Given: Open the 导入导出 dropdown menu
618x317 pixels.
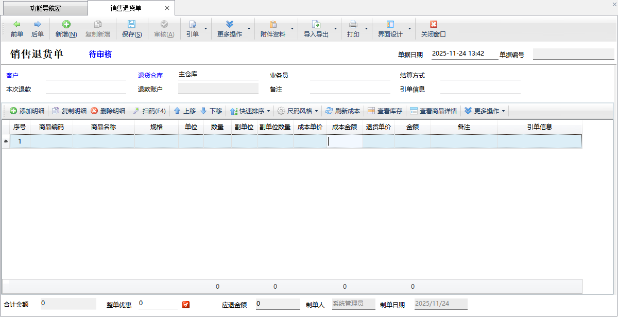Looking at the screenshot, I should pyautogui.click(x=335, y=28).
